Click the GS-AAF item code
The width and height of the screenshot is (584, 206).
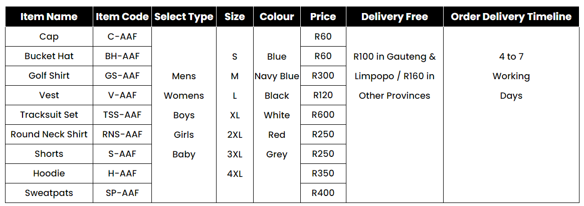click(x=122, y=76)
